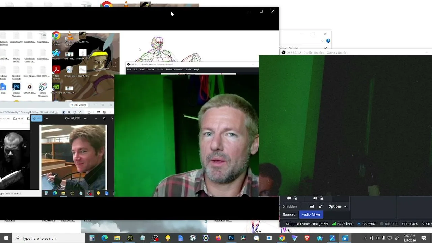
Task: Open the File menu in captured OBS
Action: (129, 70)
